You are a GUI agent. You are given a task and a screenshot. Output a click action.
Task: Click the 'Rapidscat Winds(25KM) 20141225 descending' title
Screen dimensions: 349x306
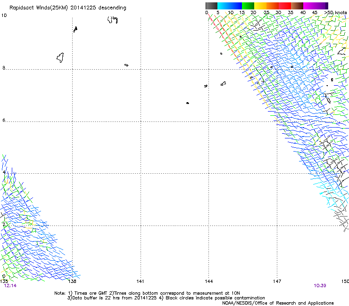point(67,8)
